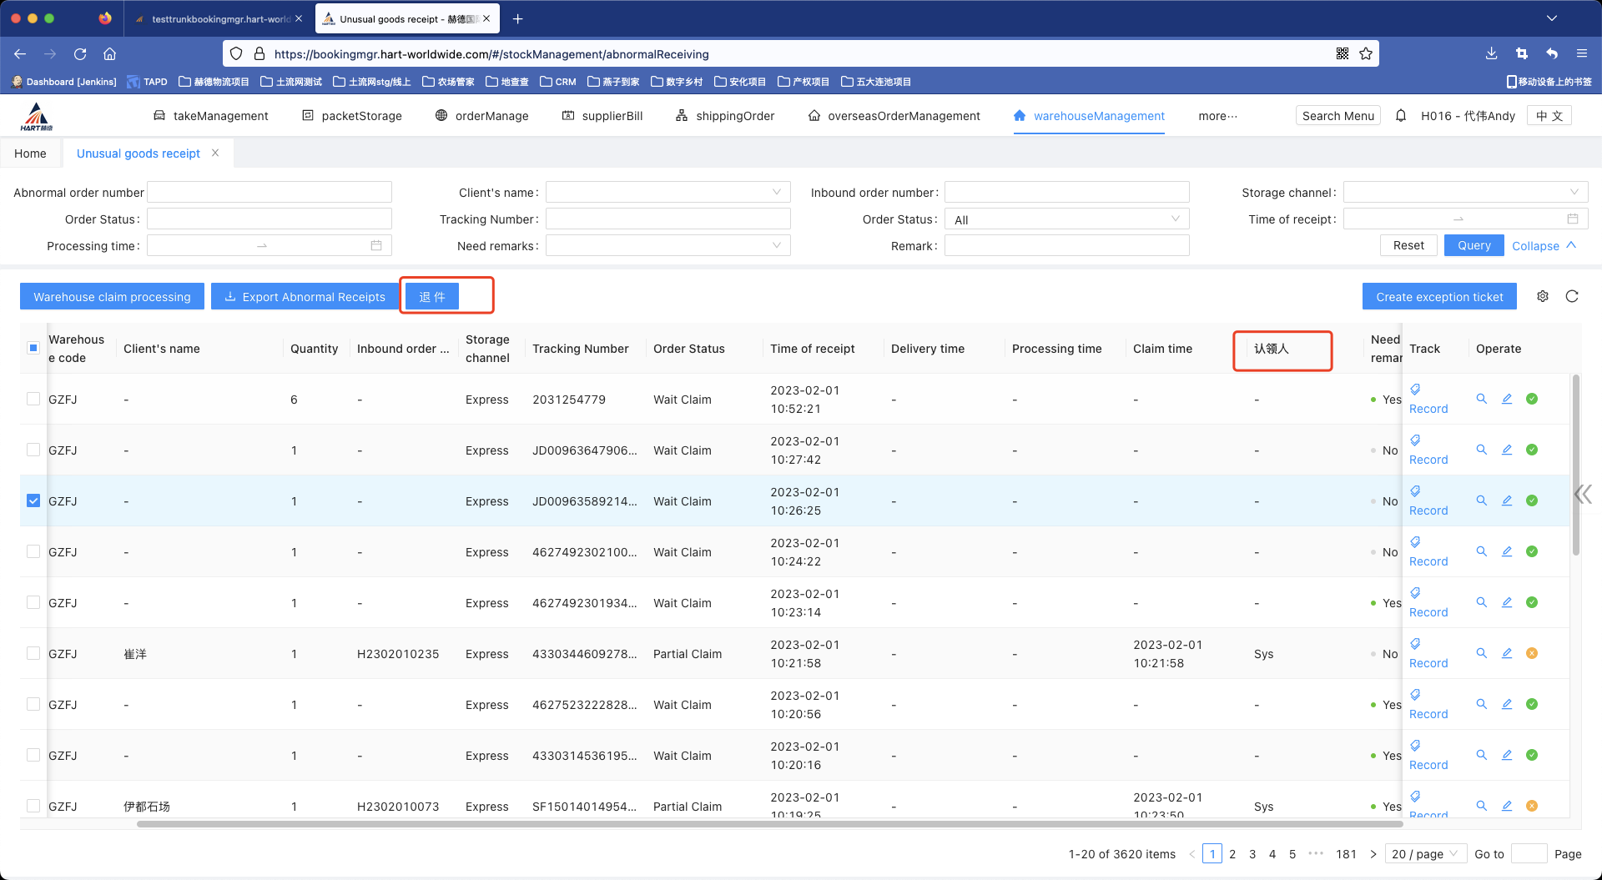Image resolution: width=1602 pixels, height=880 pixels.
Task: Click the table refresh icon
Action: coord(1572,296)
